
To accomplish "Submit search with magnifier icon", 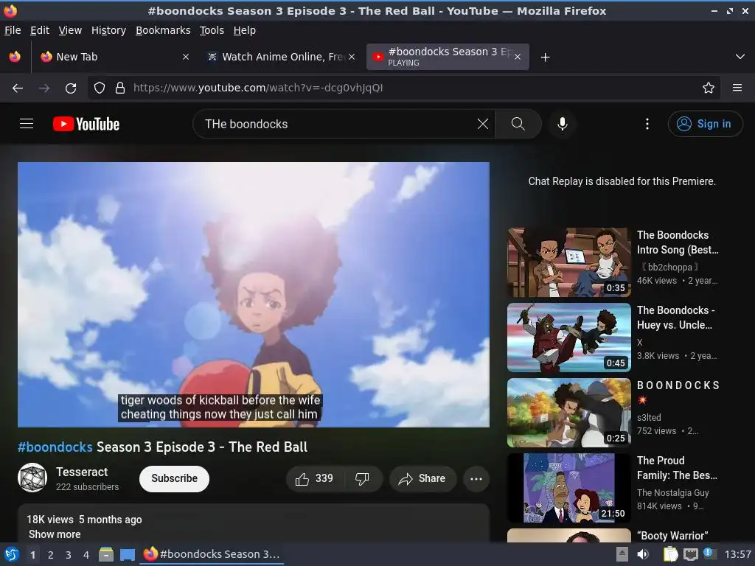I will (518, 124).
